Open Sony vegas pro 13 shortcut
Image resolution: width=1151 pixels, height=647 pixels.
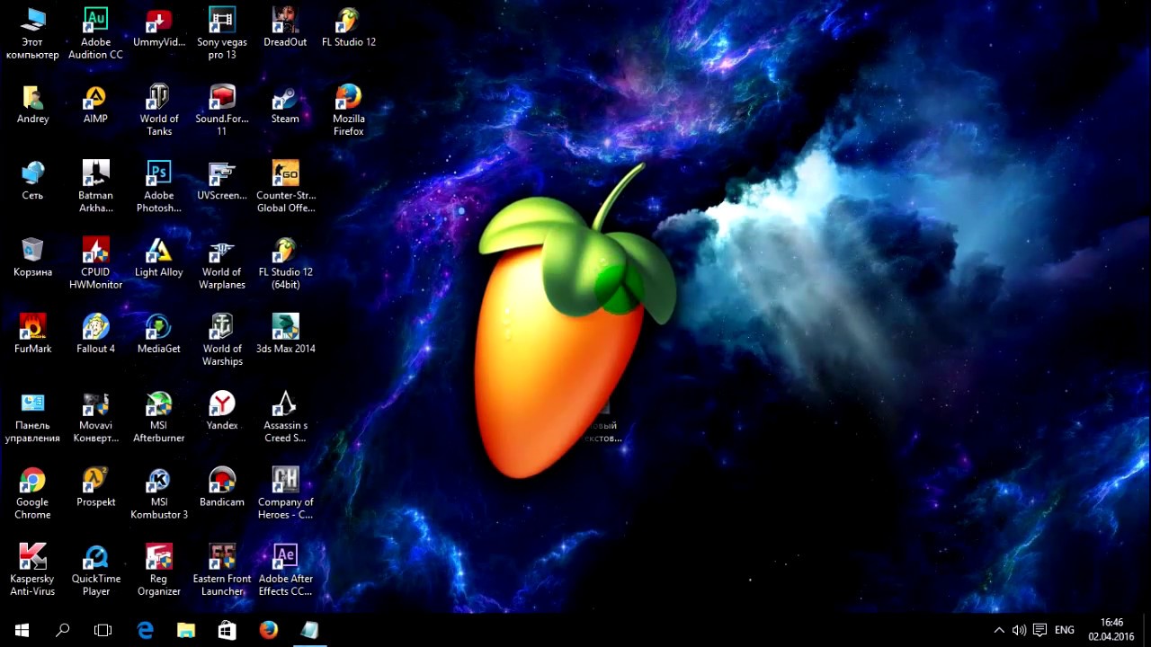coord(222,33)
